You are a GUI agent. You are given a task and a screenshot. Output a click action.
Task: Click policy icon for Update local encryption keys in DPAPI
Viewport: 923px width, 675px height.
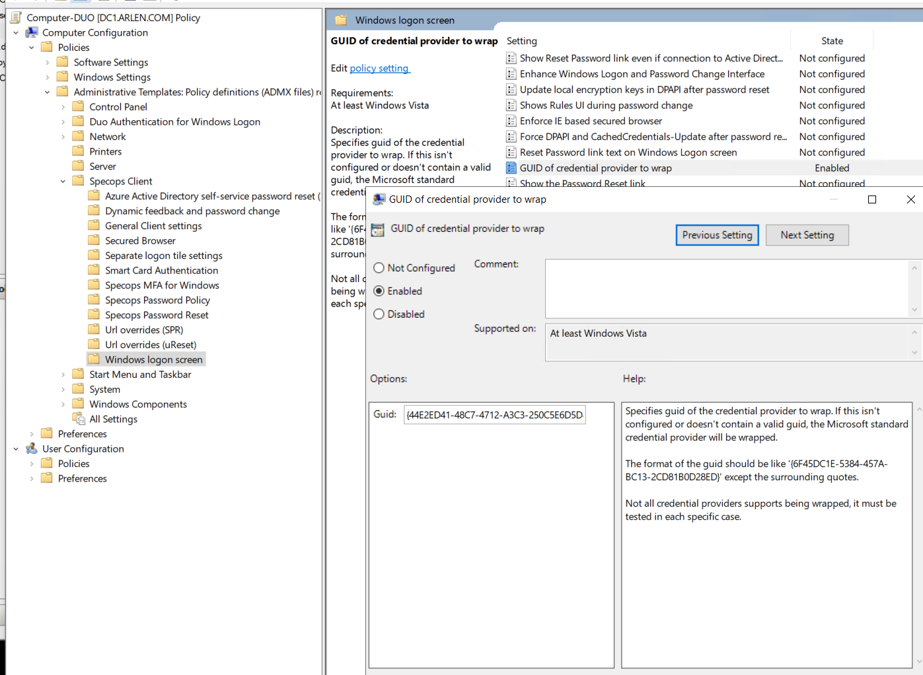pos(511,90)
